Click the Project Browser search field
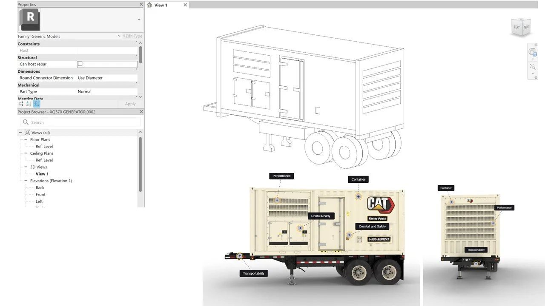The image size is (545, 306). coord(80,122)
